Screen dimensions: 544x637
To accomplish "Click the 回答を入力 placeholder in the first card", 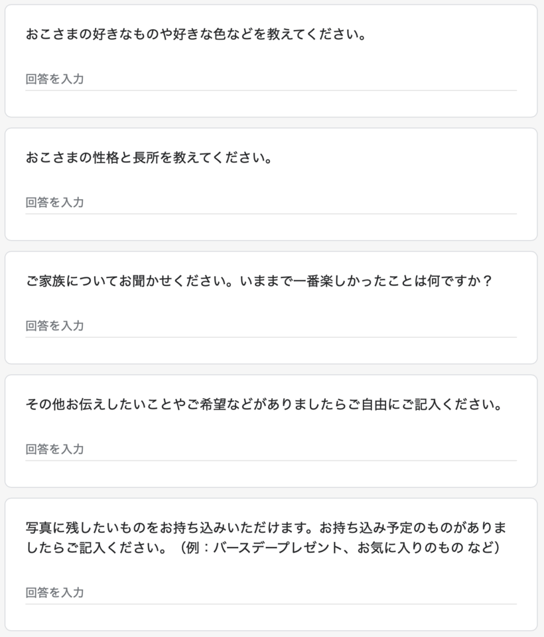I will pyautogui.click(x=54, y=79).
